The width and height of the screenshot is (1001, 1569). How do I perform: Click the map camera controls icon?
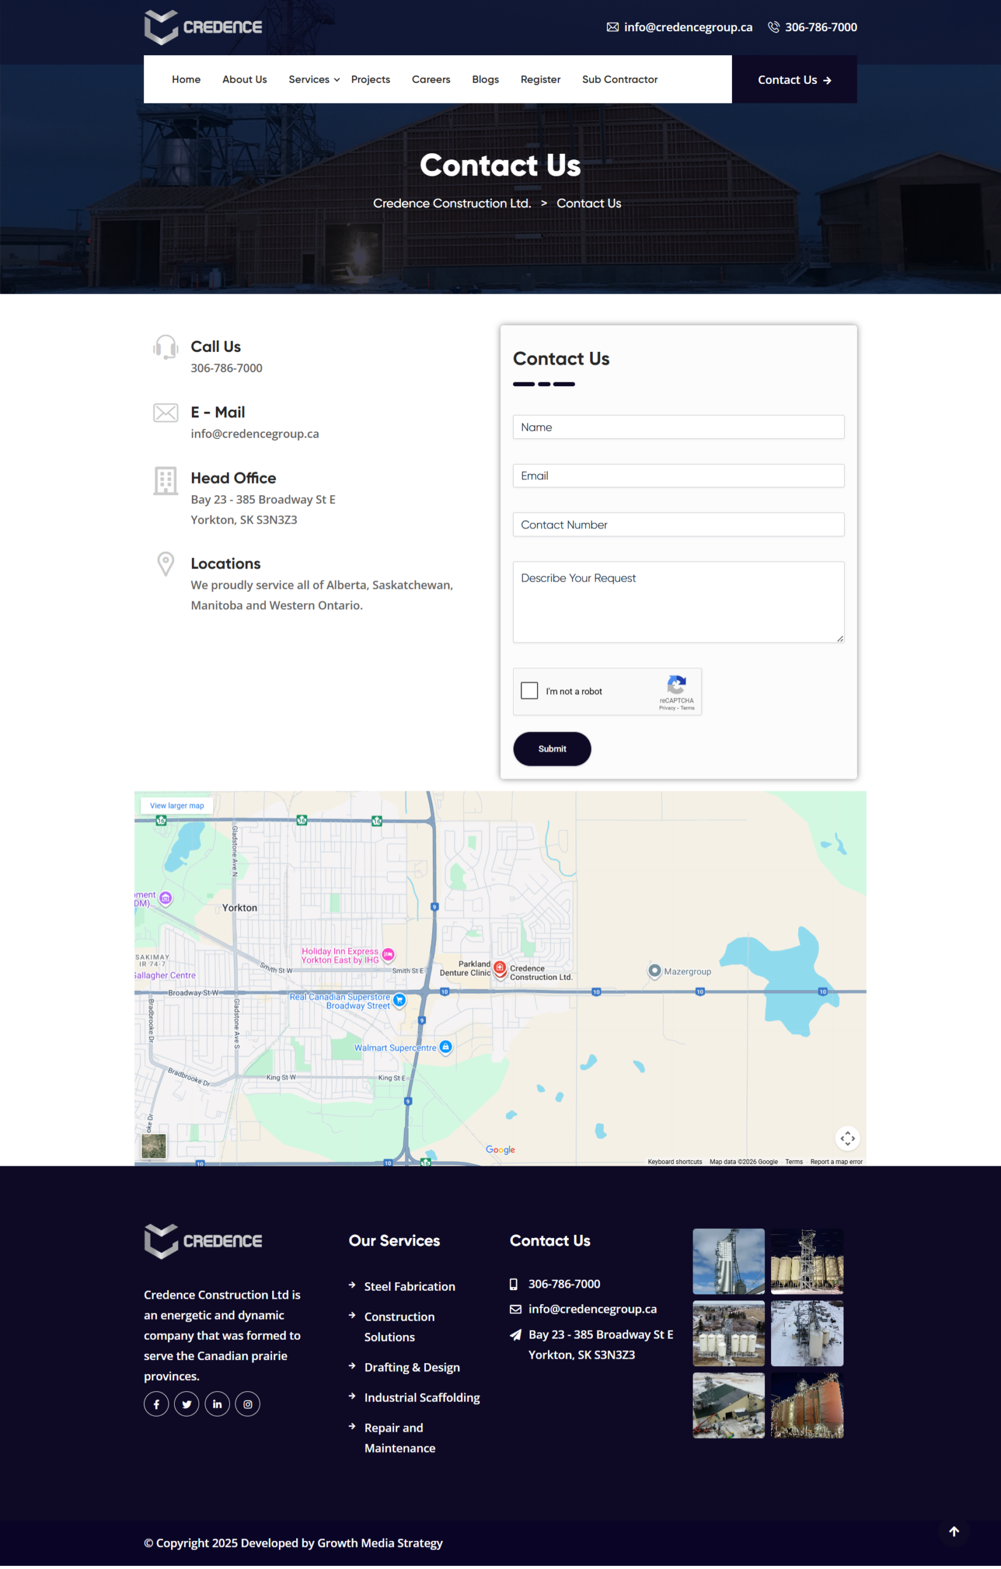pos(847,1138)
